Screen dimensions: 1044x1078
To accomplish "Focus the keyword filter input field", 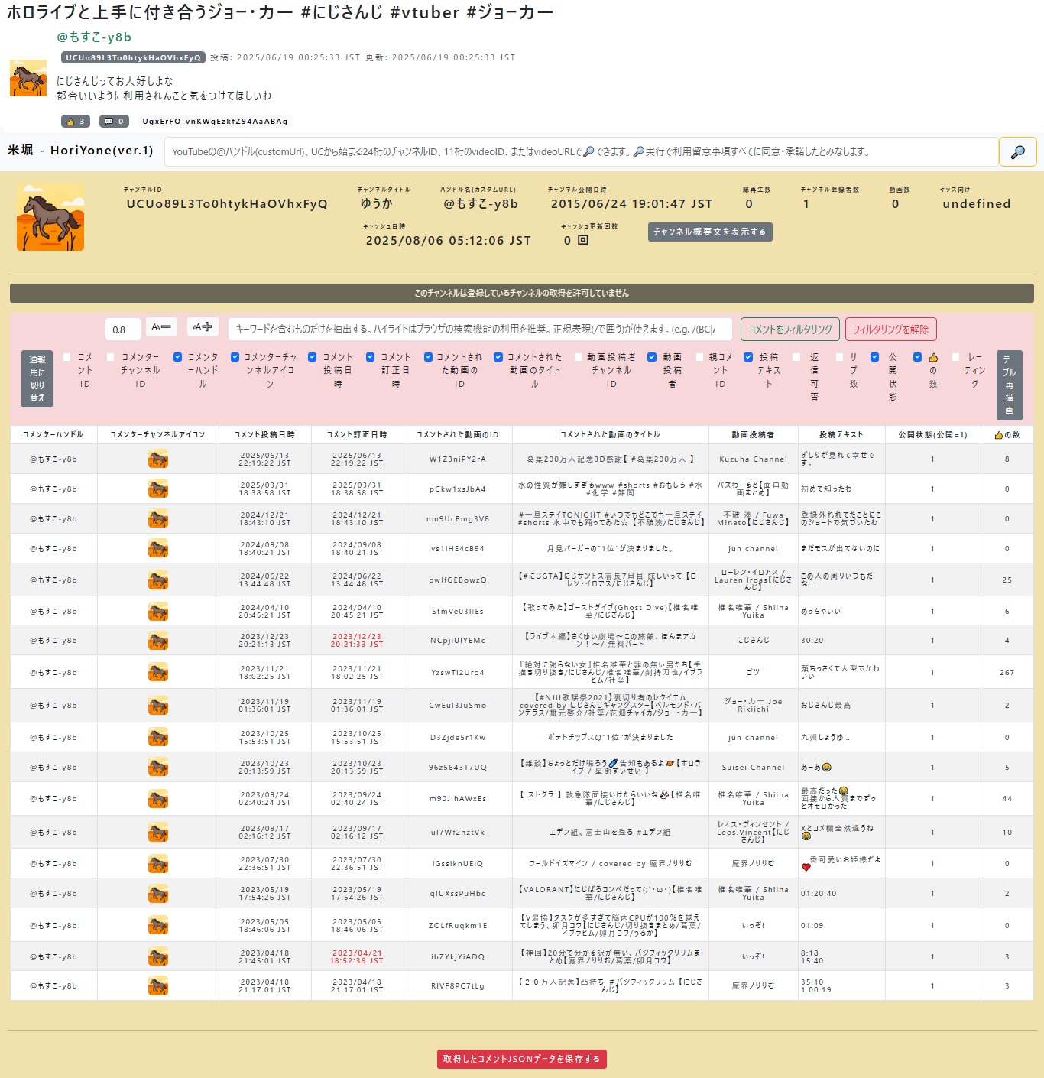I will 480,329.
